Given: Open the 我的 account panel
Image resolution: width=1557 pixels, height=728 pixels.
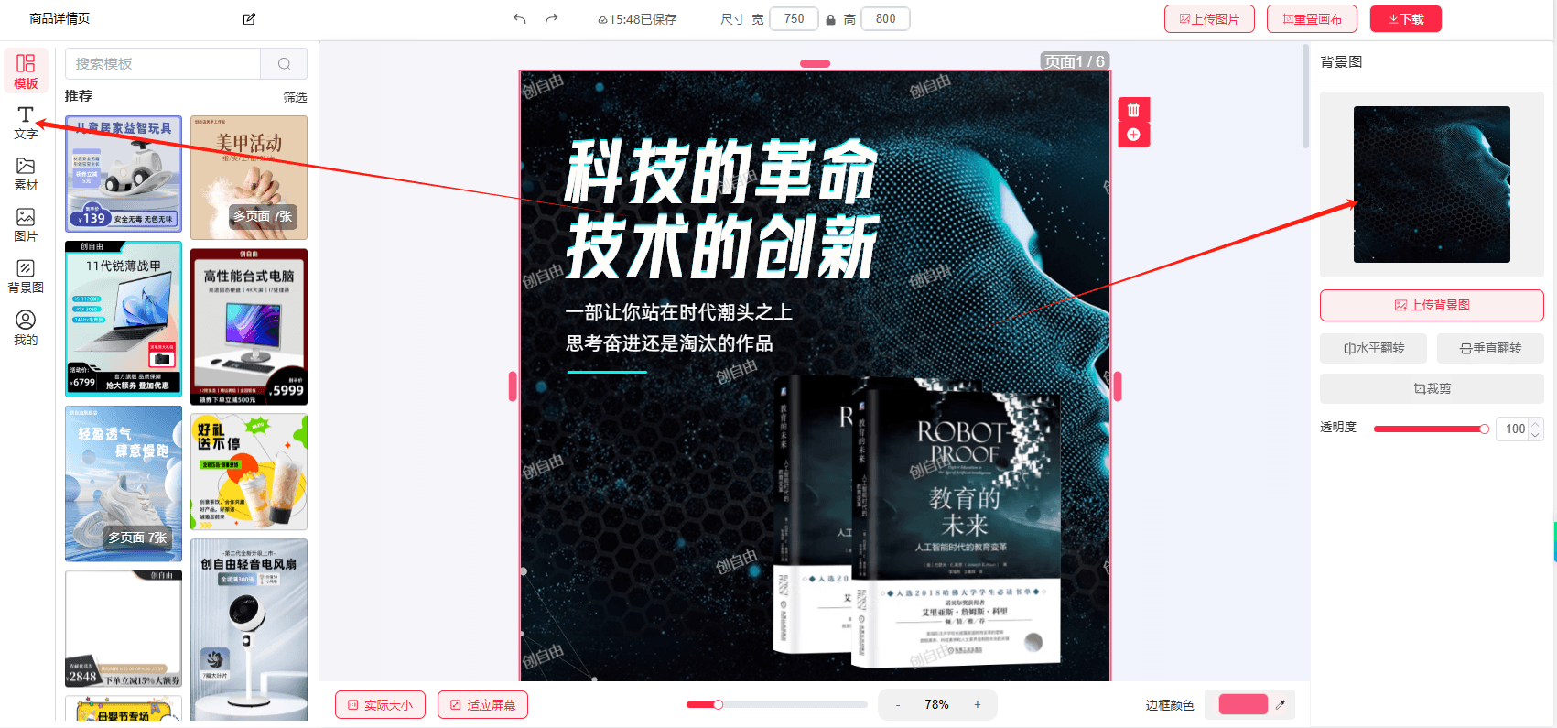Looking at the screenshot, I should tap(26, 328).
